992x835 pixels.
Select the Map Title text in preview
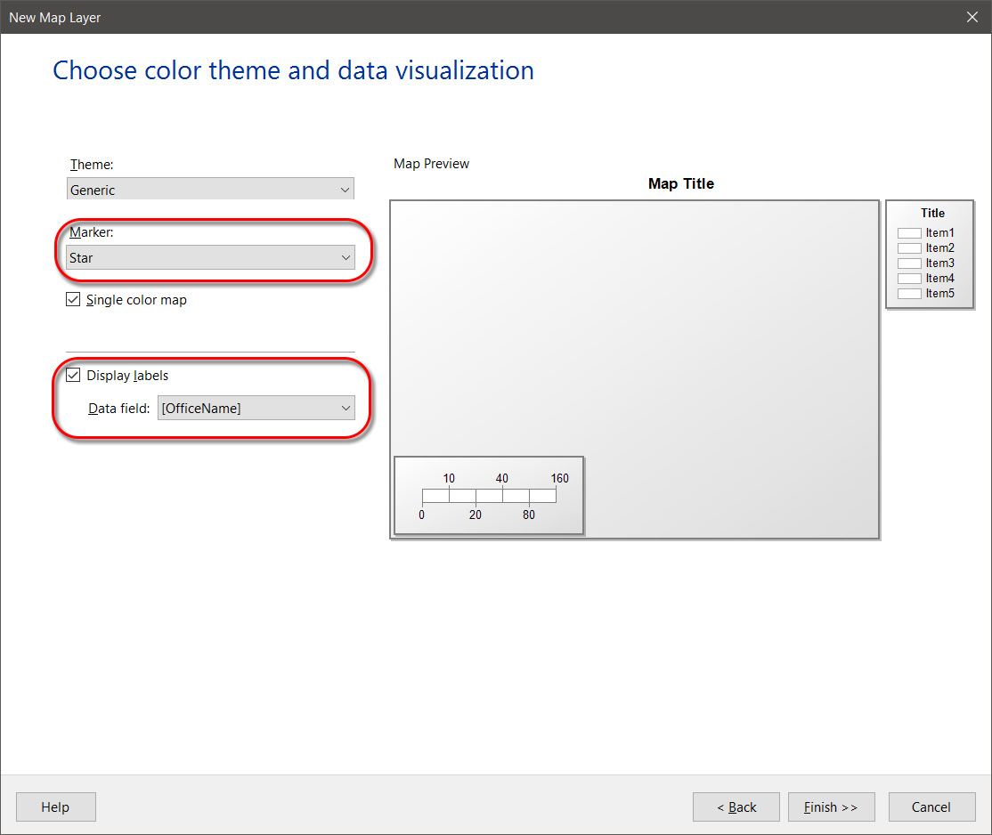click(681, 183)
